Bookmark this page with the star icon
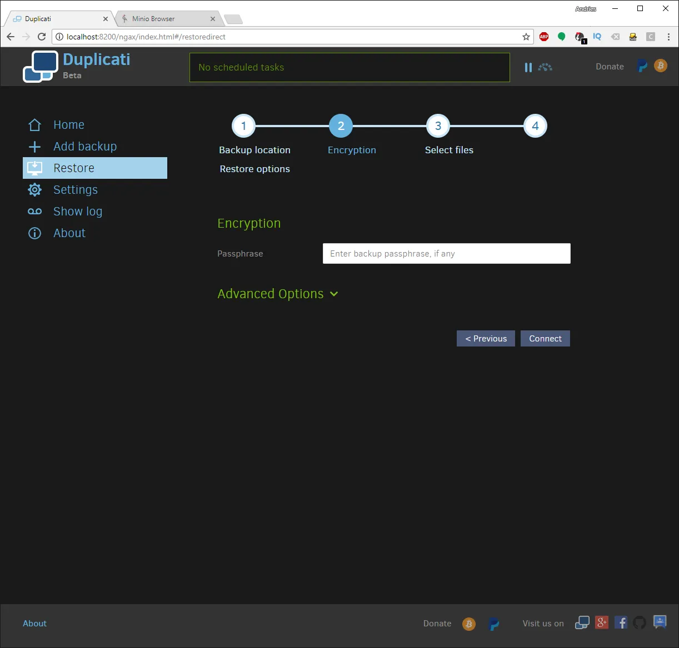The width and height of the screenshot is (679, 648). pyautogui.click(x=526, y=37)
